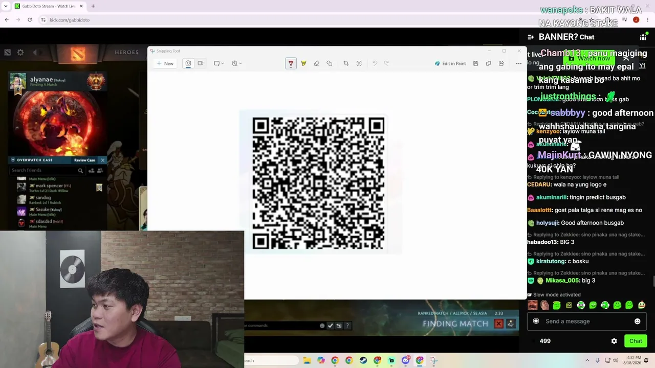
Task: Activate the Text actions tool
Action: pyautogui.click(x=359, y=63)
